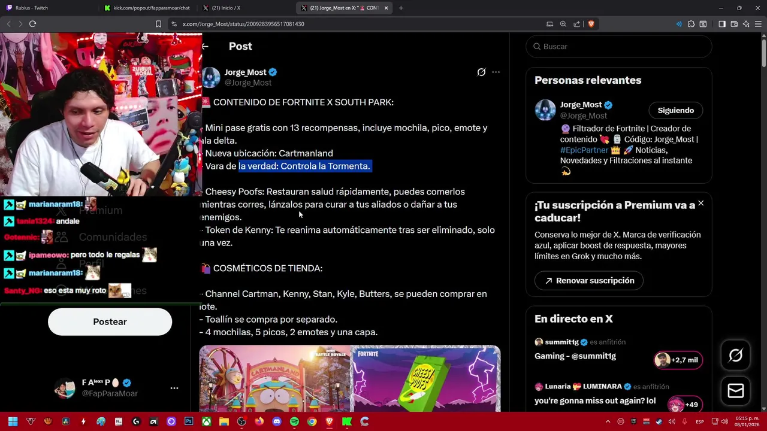
Task: Switch to the Rubius - Twitch tab
Action: pos(48,8)
